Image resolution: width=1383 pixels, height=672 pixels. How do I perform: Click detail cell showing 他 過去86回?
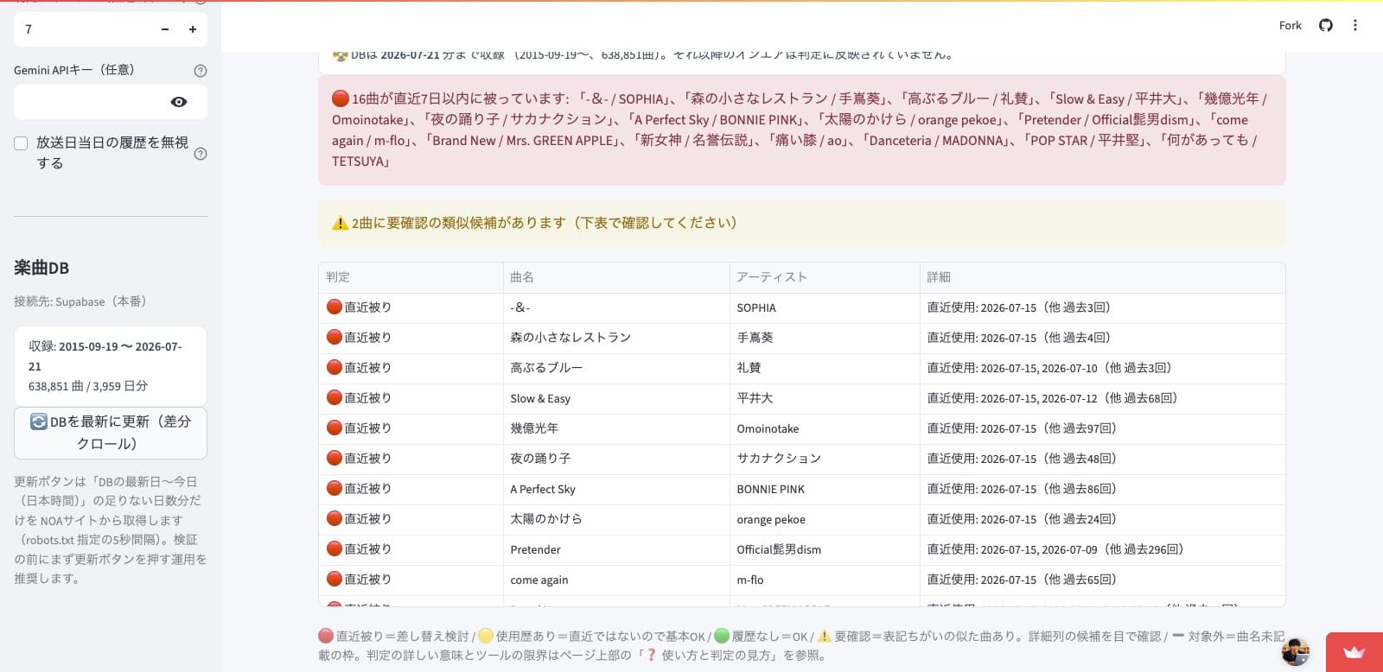[x=1102, y=489]
